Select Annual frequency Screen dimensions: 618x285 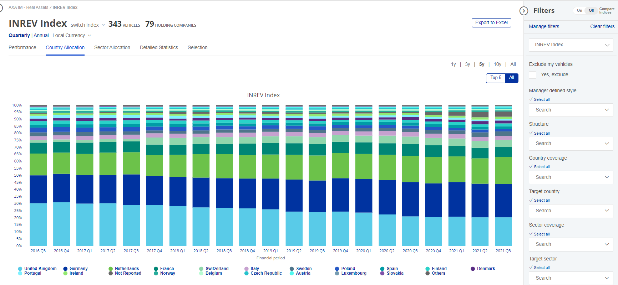tap(41, 36)
